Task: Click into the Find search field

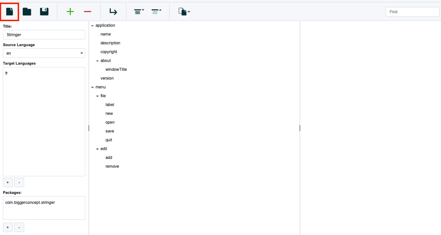Action: (412, 12)
